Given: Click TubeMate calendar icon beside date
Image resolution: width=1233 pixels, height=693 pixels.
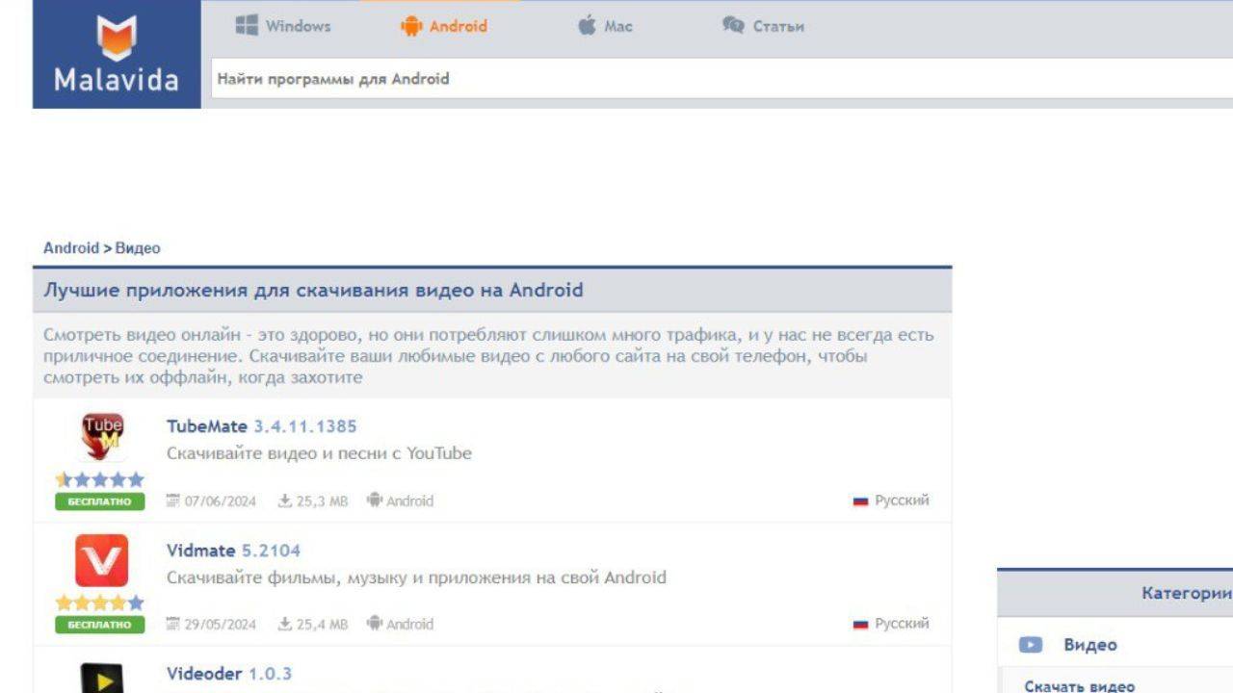Looking at the screenshot, I should click(173, 501).
